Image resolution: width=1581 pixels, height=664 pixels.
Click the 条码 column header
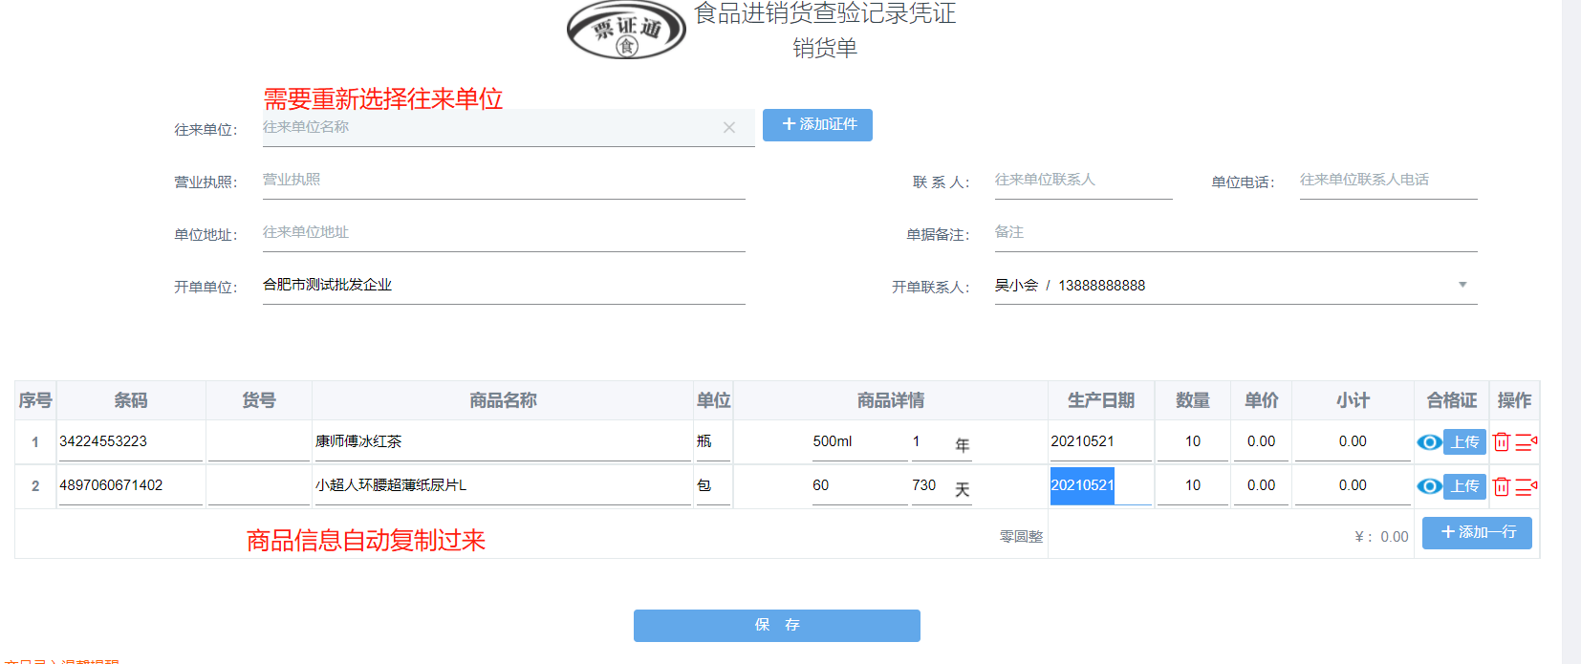pyautogui.click(x=131, y=400)
